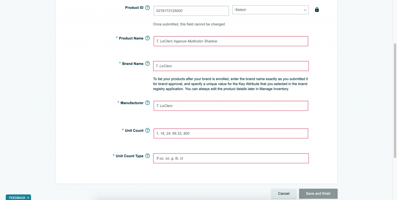Open help icon beside Product Name
Viewport: 397px width, 200px height.
(147, 38)
